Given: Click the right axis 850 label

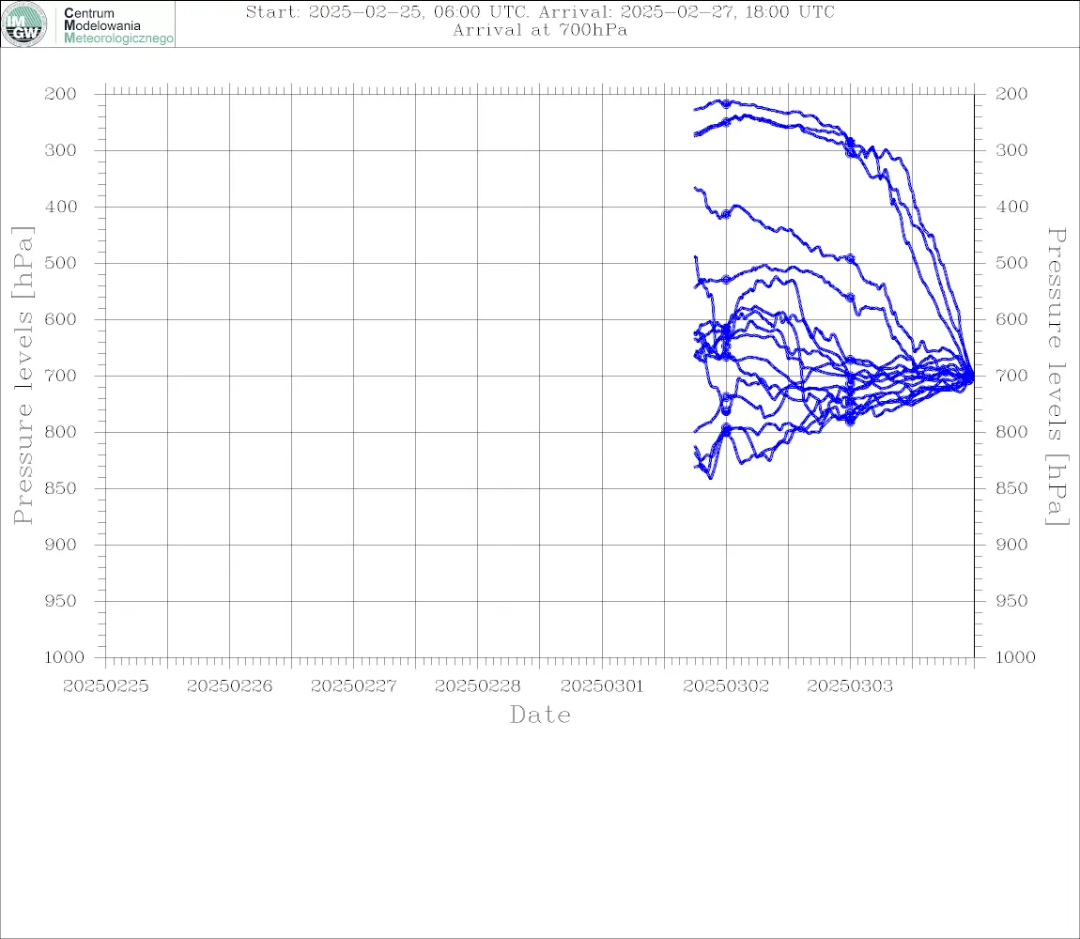Looking at the screenshot, I should point(1011,488).
